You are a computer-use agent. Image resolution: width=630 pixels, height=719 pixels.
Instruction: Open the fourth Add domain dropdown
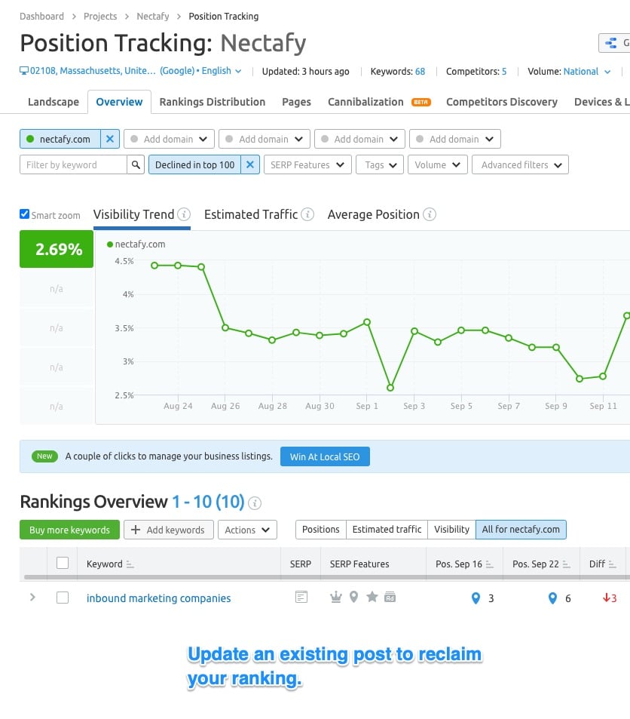click(455, 139)
